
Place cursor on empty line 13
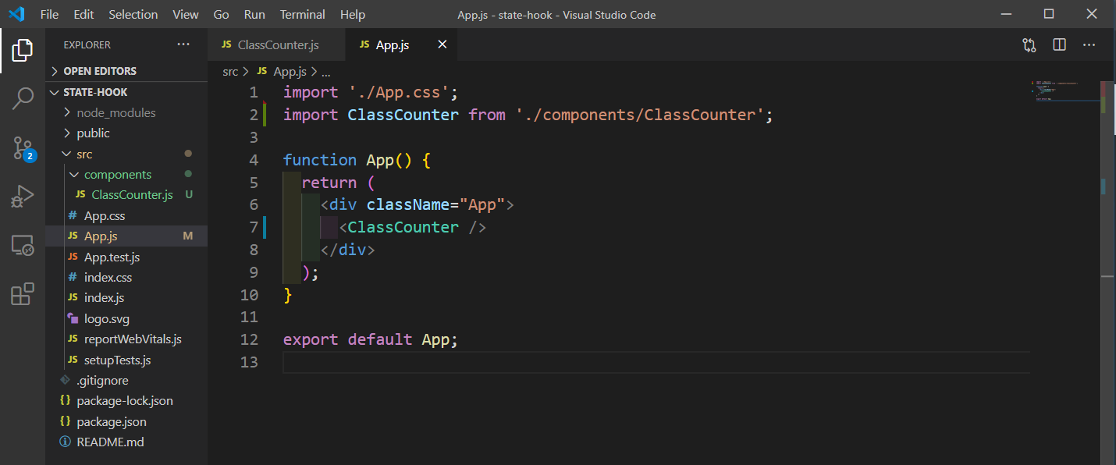(656, 362)
